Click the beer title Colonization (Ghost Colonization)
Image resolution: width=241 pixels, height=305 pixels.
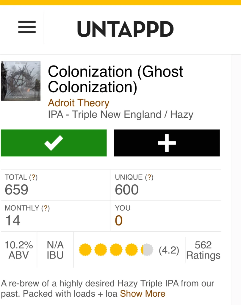click(115, 79)
